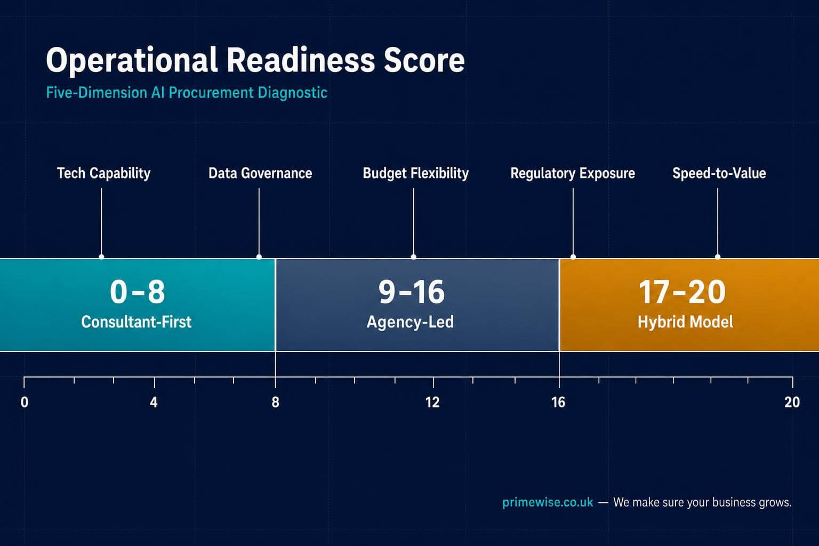Screen dimensions: 819x546
Task: Click the Regulatory Exposure marker dot
Action: 573,257
